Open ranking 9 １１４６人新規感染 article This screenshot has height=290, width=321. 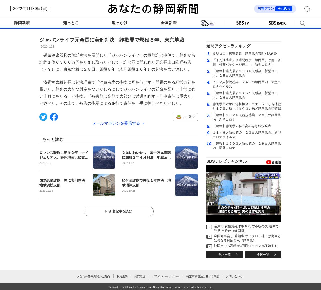(x=247, y=135)
